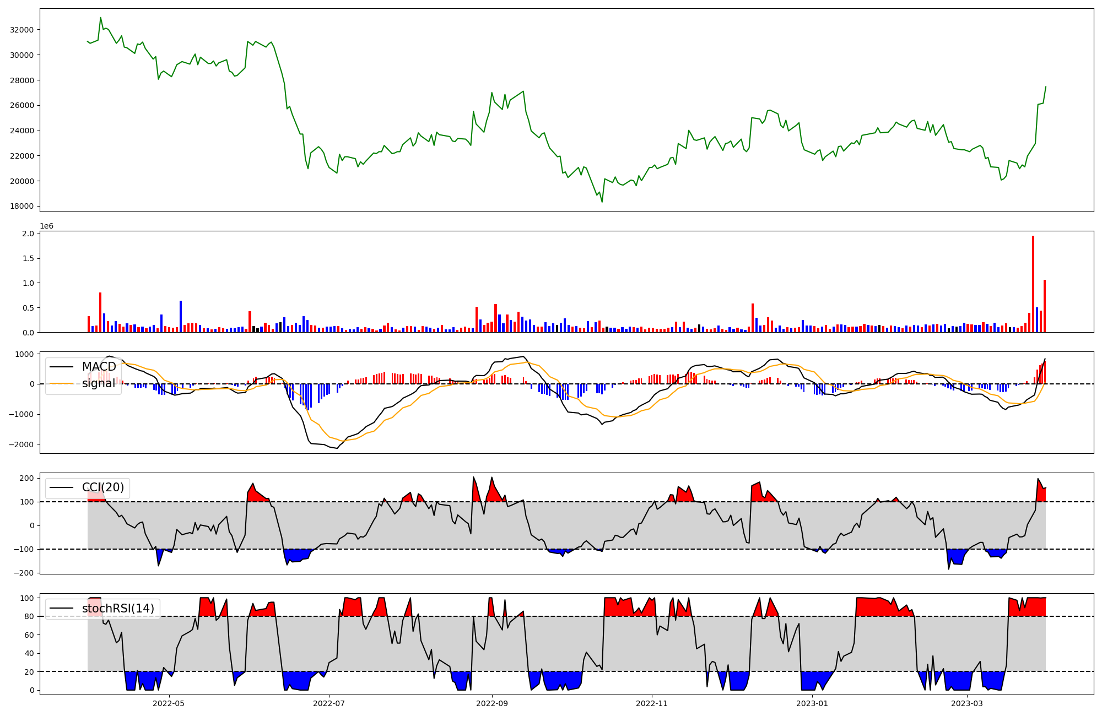Viewport: 1102px width, 716px height.
Task: Click the 2.0 volume axis tick label
Action: point(28,234)
